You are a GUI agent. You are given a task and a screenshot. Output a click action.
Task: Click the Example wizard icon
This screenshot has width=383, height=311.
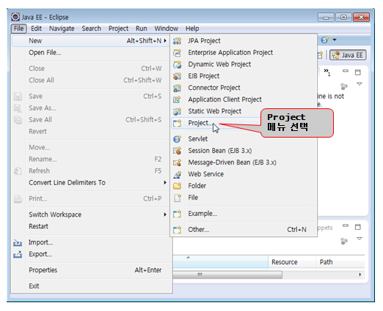click(x=178, y=214)
